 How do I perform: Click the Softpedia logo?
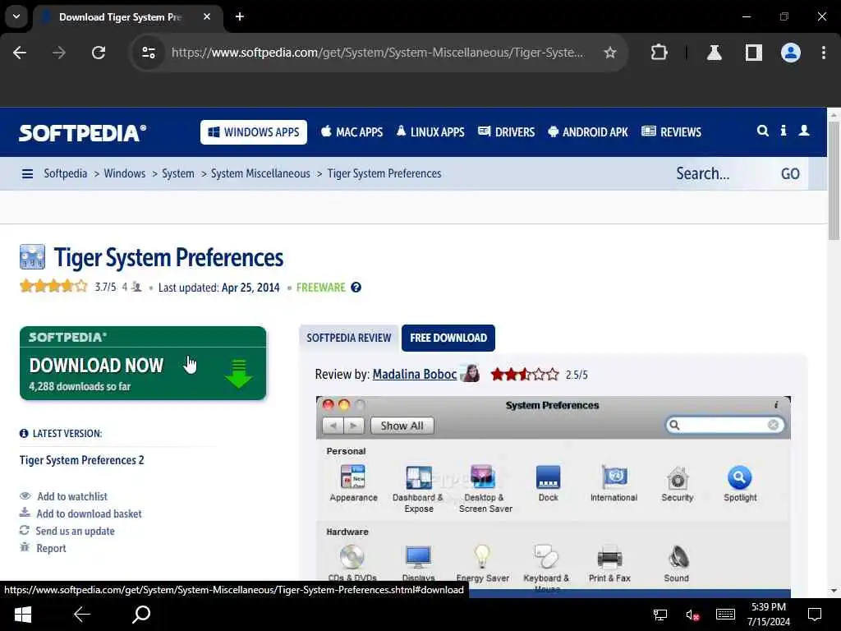(x=82, y=132)
